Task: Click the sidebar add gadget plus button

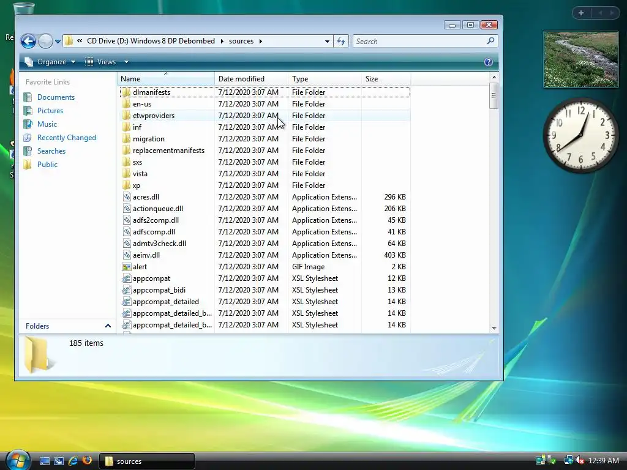Action: [581, 13]
